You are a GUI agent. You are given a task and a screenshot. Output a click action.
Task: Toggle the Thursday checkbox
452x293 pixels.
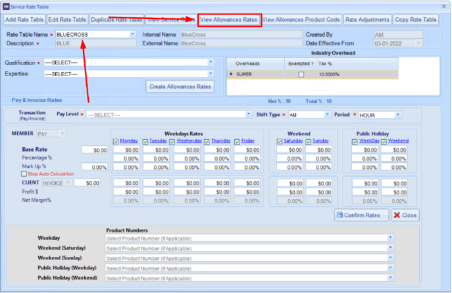[207, 142]
